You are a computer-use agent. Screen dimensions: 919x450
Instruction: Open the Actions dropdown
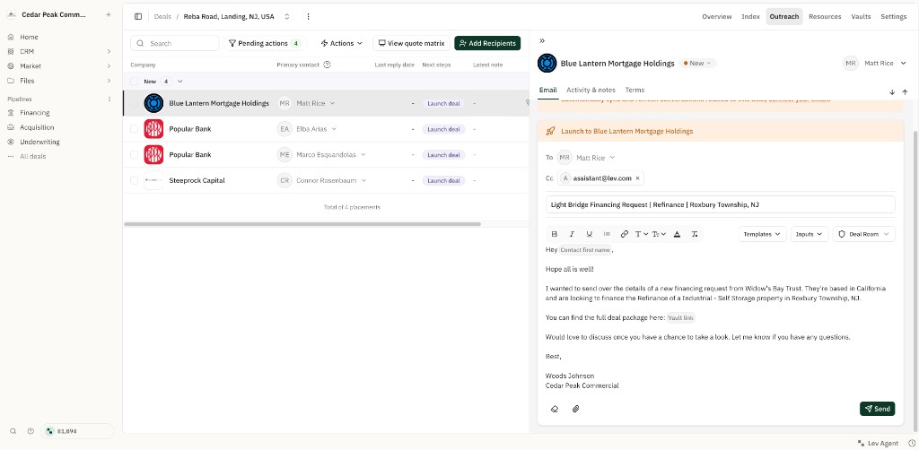[342, 43]
